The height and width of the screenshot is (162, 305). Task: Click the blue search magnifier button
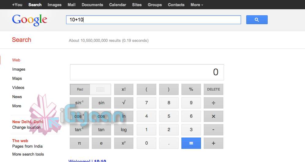click(x=257, y=20)
